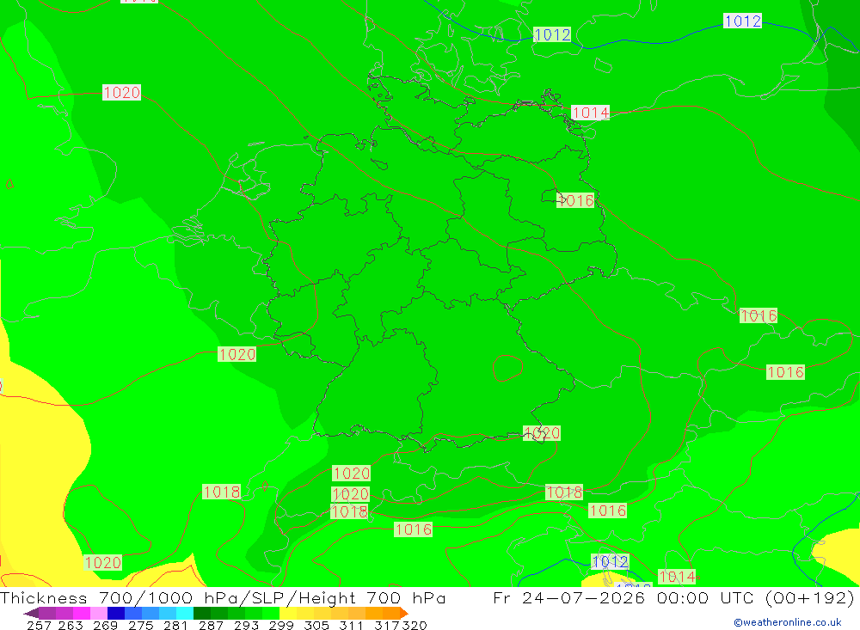This screenshot has height=630, width=860.
Task: Click the legend value '320'
Action: [x=415, y=625]
